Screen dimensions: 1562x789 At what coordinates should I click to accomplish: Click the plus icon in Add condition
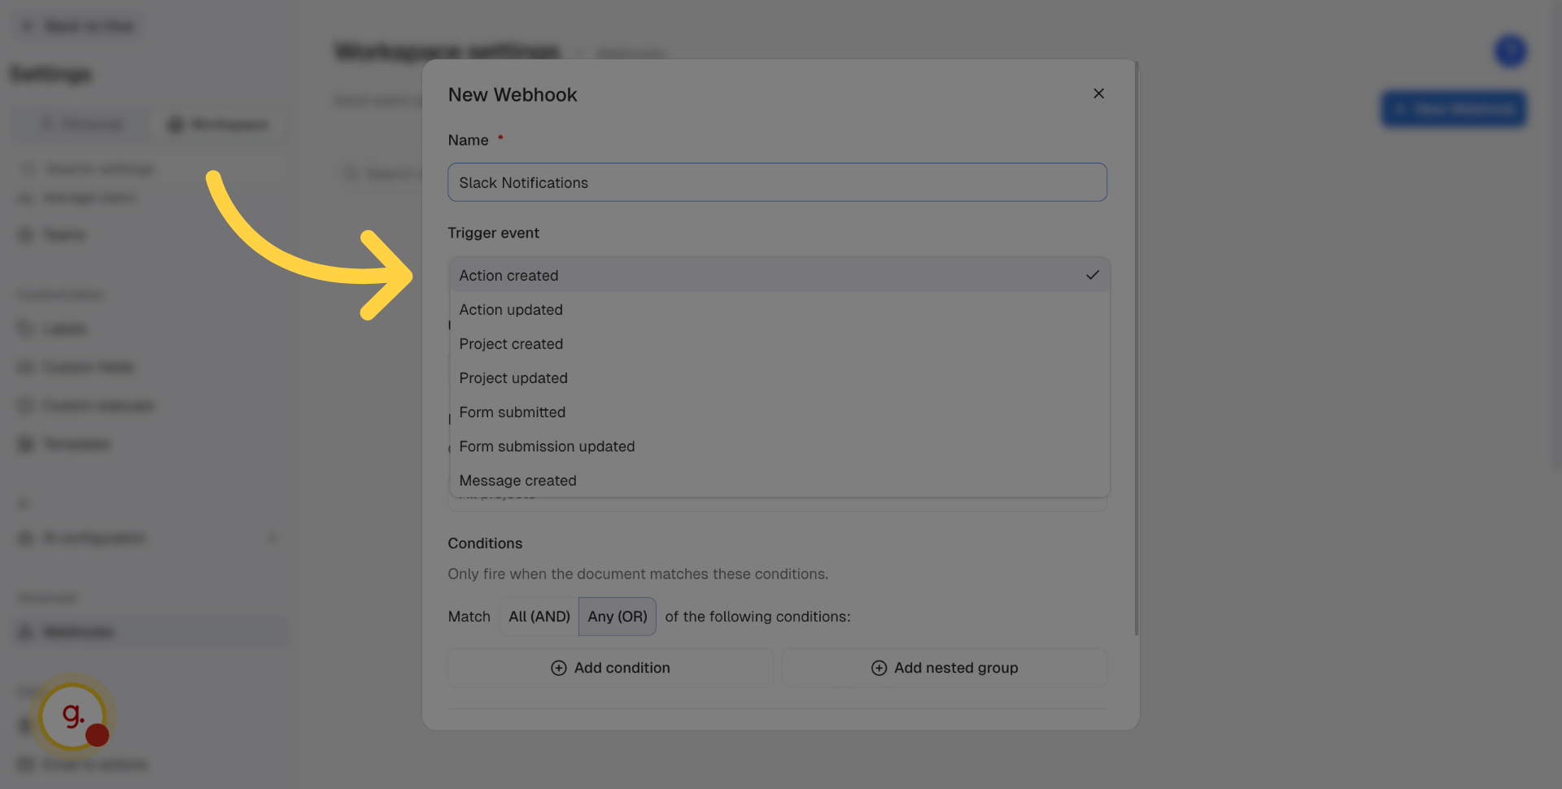[559, 668]
